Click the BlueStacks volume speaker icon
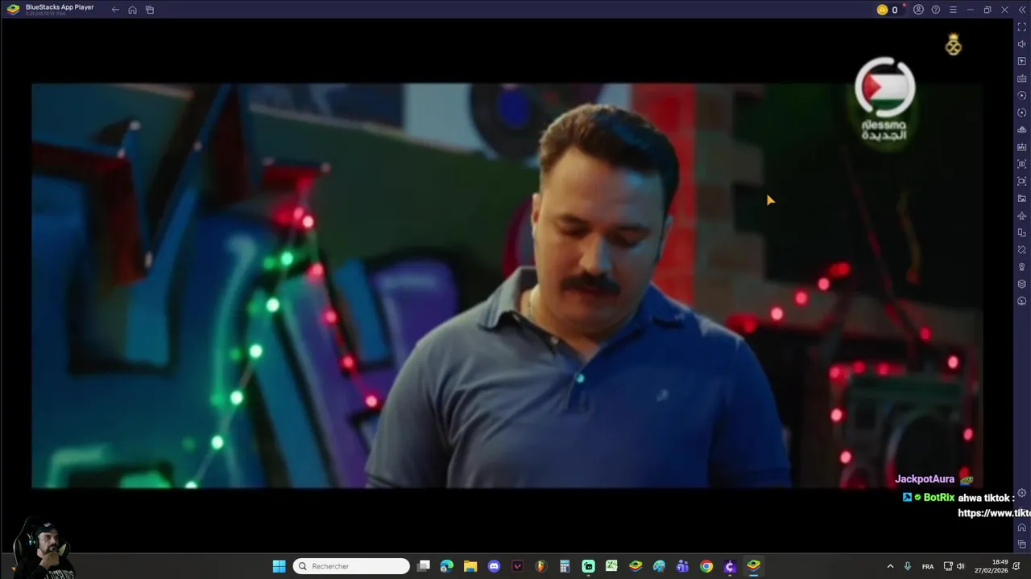1031x579 pixels. (1022, 44)
